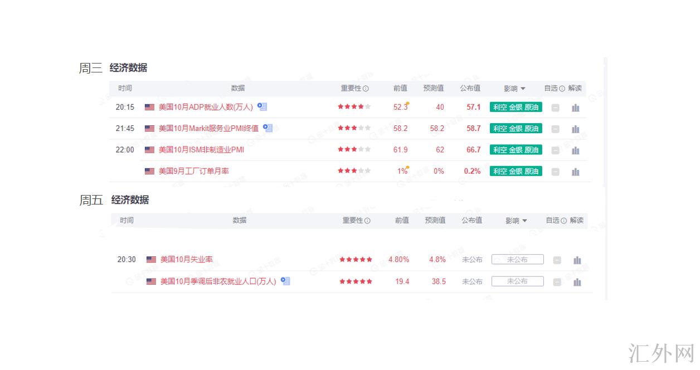Open 美国10月Markit服务业PMI终值 data link

click(x=208, y=128)
